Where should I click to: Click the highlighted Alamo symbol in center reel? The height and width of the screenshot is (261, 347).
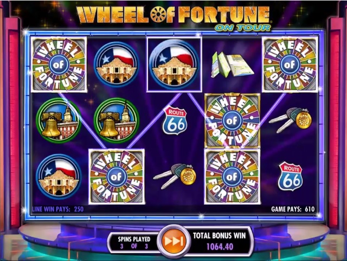pyautogui.click(x=175, y=65)
